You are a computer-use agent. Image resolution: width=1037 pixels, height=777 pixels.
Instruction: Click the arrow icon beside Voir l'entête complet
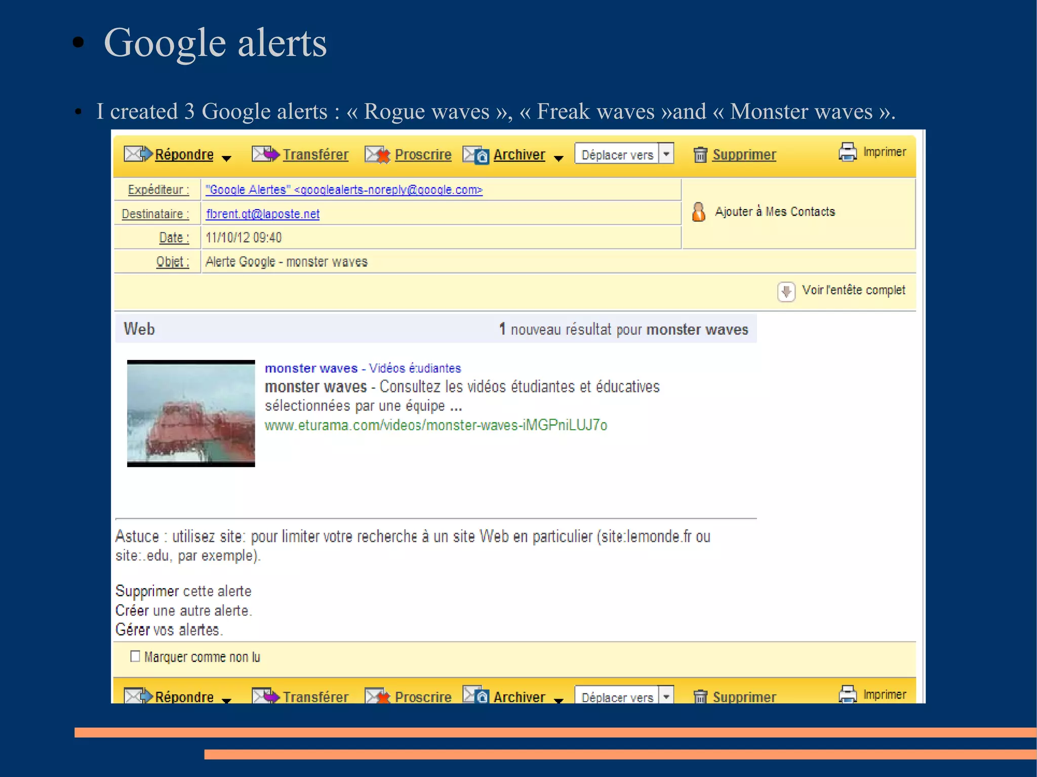(786, 291)
